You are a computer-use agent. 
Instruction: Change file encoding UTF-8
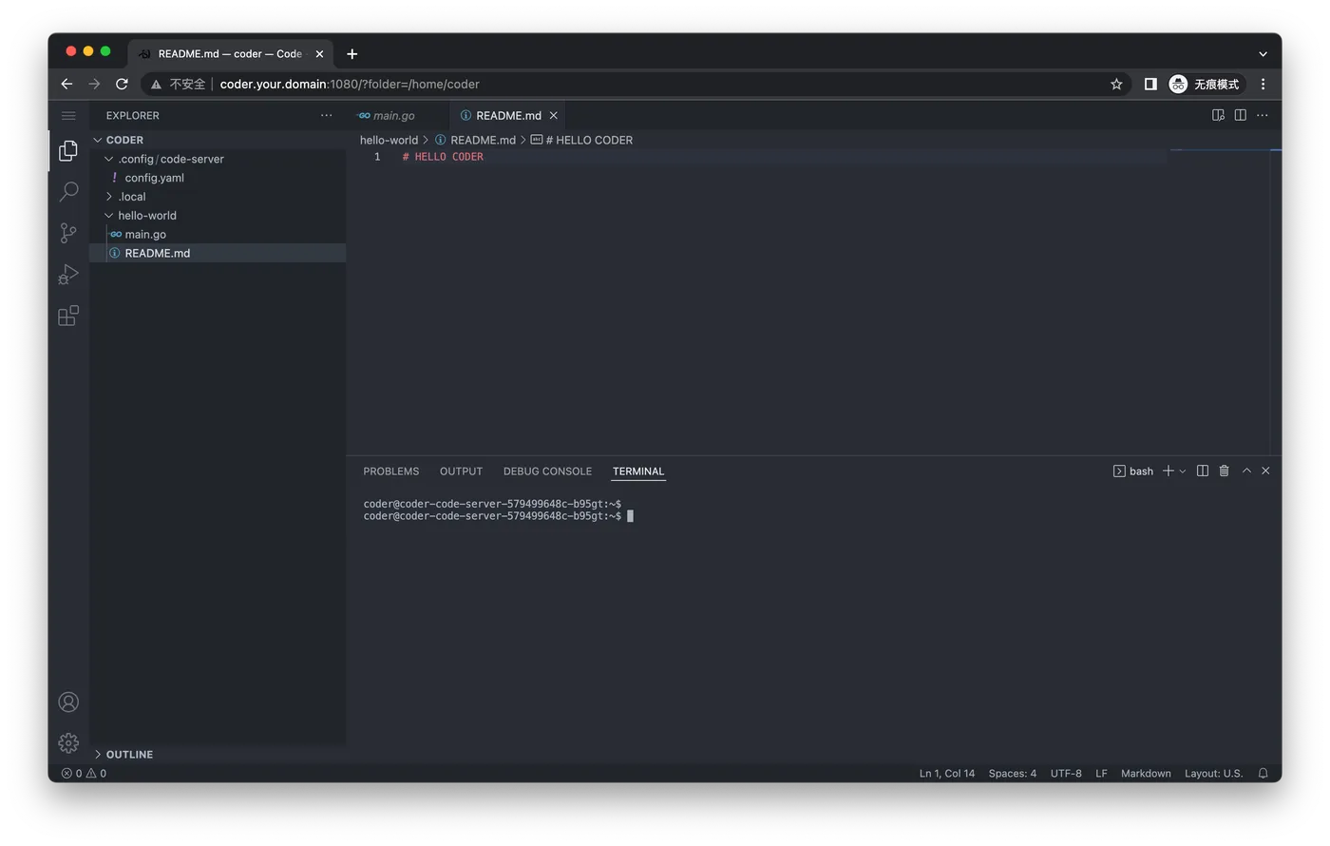pos(1066,773)
